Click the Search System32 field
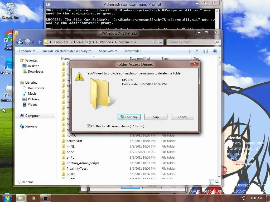Screen dimensions: 270x202 point(191,42)
